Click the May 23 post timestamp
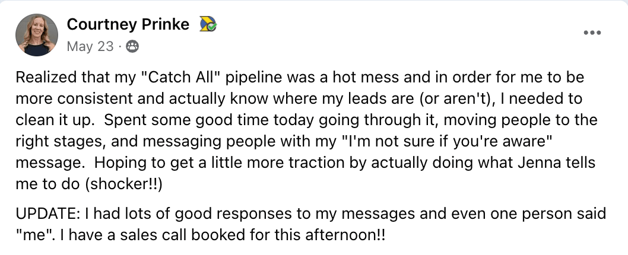 tap(90, 46)
